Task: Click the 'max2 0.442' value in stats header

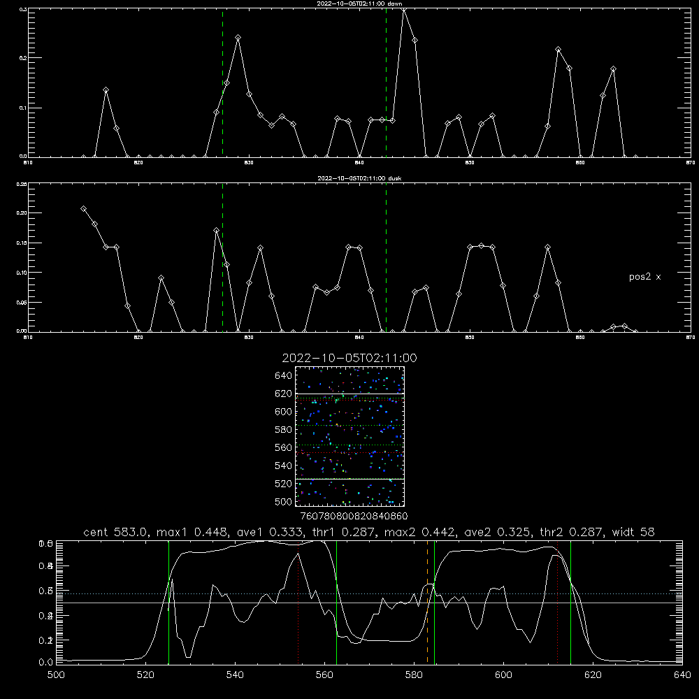Action: (x=419, y=532)
